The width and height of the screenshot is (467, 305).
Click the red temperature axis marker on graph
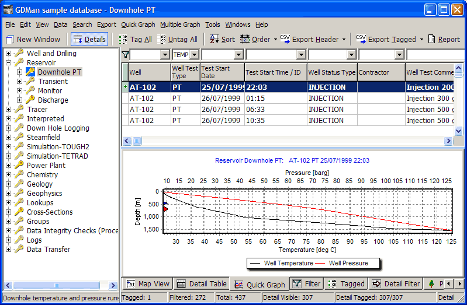tap(165, 209)
